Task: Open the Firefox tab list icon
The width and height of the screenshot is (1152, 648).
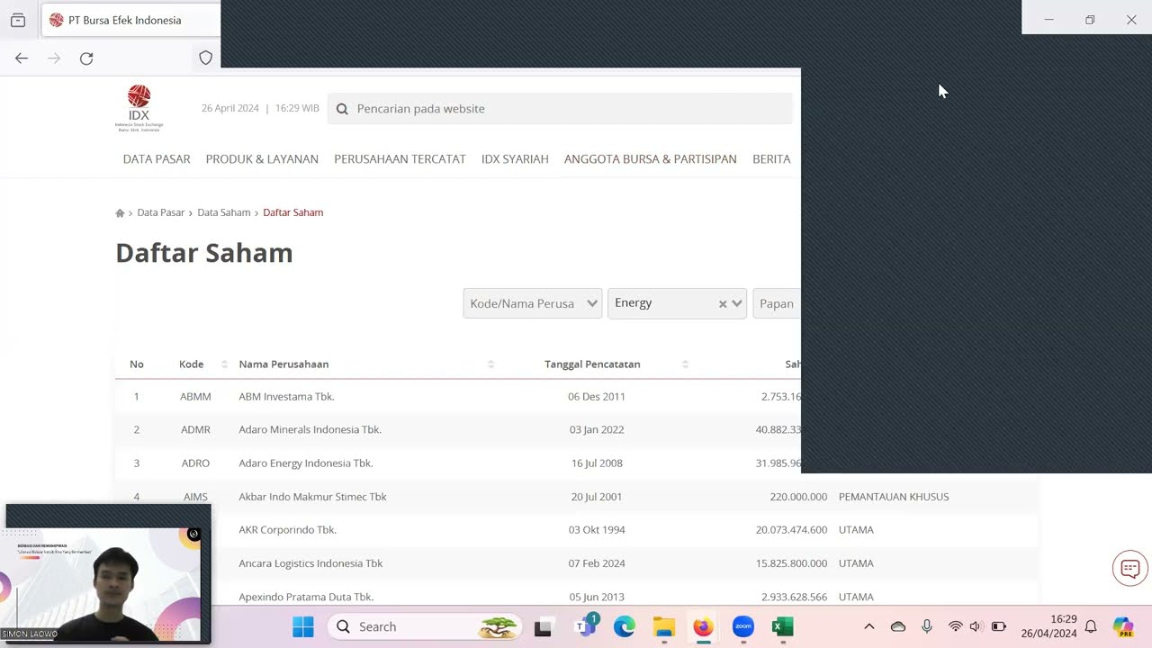Action: (18, 20)
